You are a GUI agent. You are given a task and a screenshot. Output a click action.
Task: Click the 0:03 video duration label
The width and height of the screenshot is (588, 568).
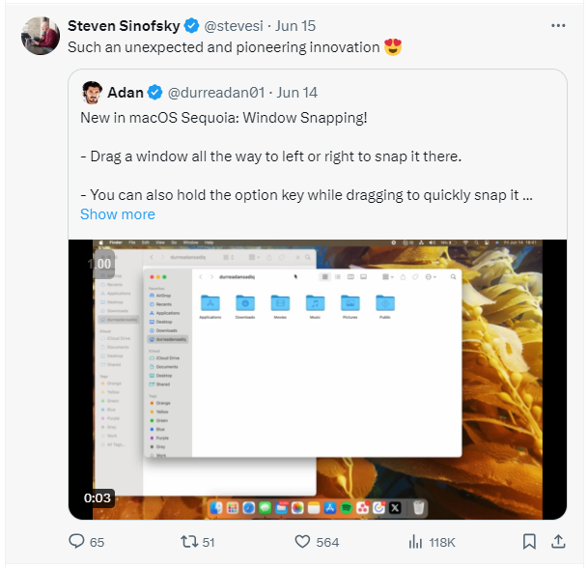[x=98, y=497]
